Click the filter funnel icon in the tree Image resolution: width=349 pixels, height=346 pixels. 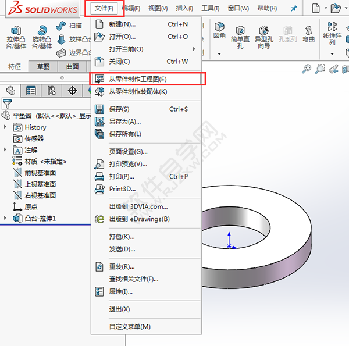click(x=7, y=104)
